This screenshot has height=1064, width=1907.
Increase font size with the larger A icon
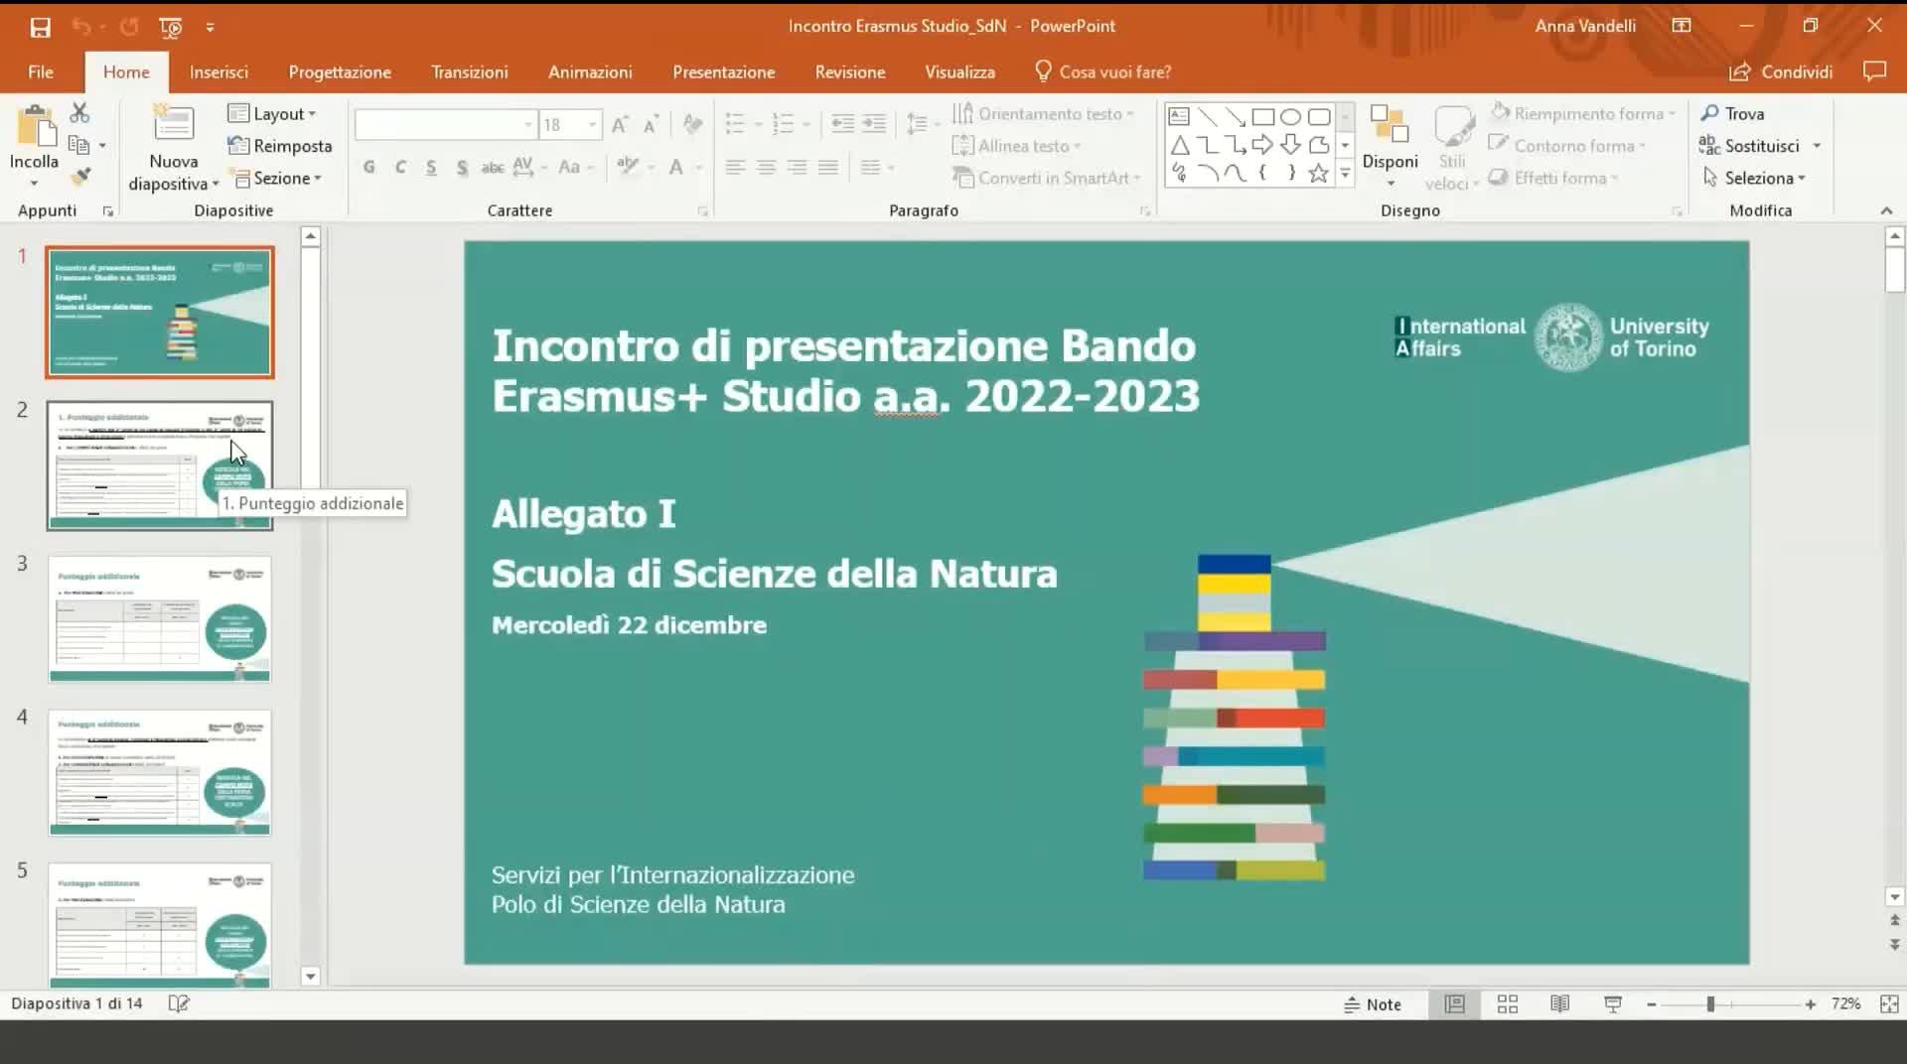click(620, 124)
